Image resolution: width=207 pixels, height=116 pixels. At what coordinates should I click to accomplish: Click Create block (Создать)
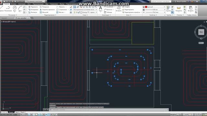point(126,7)
